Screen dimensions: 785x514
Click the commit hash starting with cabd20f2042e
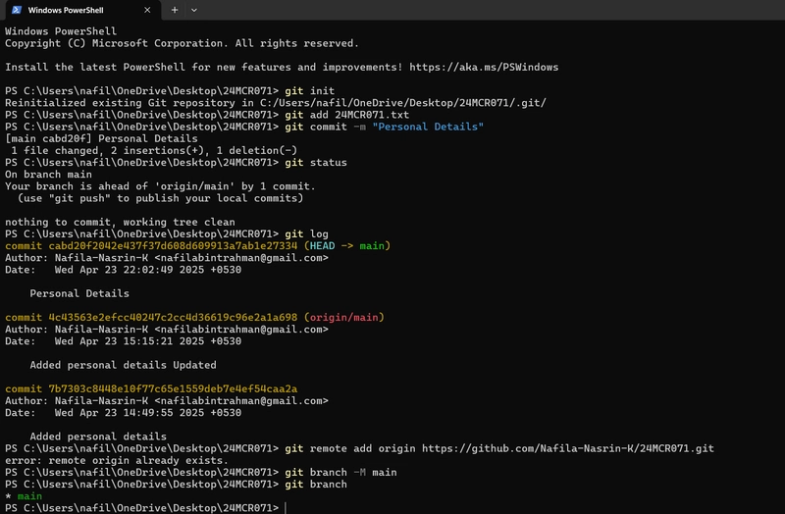(x=173, y=246)
